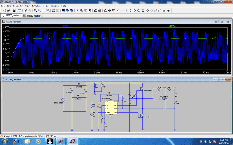233x145 pixels.
Task: Open the Tools menu
Action: [x=46, y=6]
